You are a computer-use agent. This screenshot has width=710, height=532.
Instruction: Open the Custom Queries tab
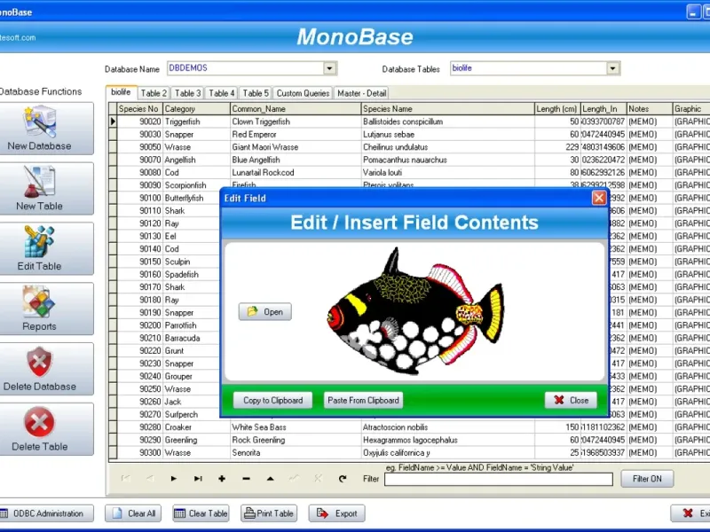[303, 93]
